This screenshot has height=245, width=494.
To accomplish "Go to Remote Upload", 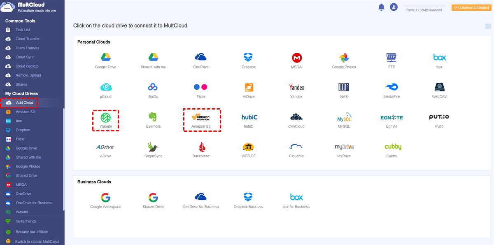I will coord(28,75).
